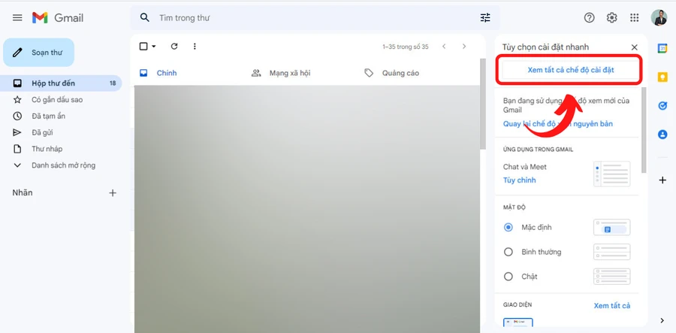Refresh the inbox
Viewport: 676px width, 333px height.
click(x=174, y=46)
